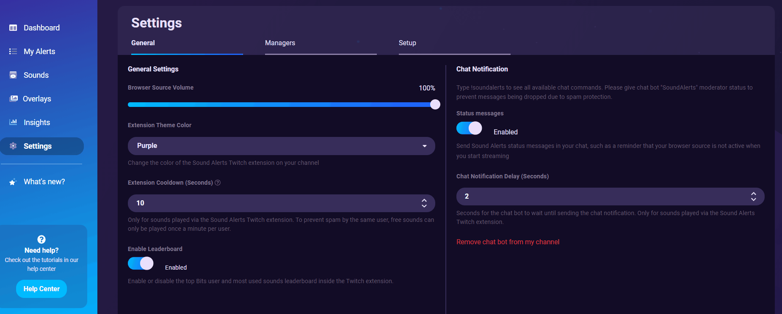Toggle the Status messages switch
The height and width of the screenshot is (314, 782).
pos(469,128)
